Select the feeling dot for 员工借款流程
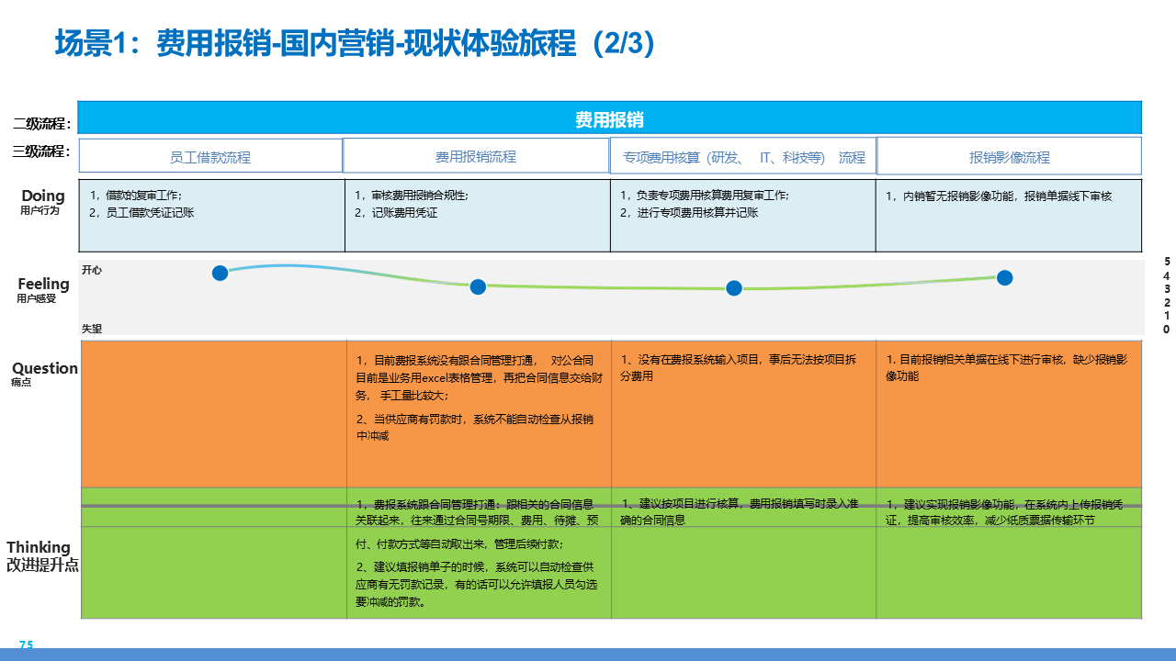Image resolution: width=1176 pixels, height=661 pixels. [x=220, y=273]
